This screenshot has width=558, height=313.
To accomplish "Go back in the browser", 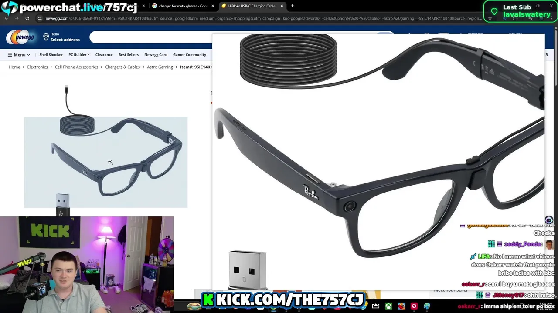I will tap(6, 18).
